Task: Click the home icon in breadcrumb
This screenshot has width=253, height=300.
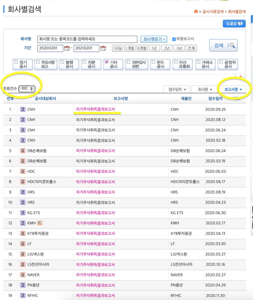Action: [196, 12]
